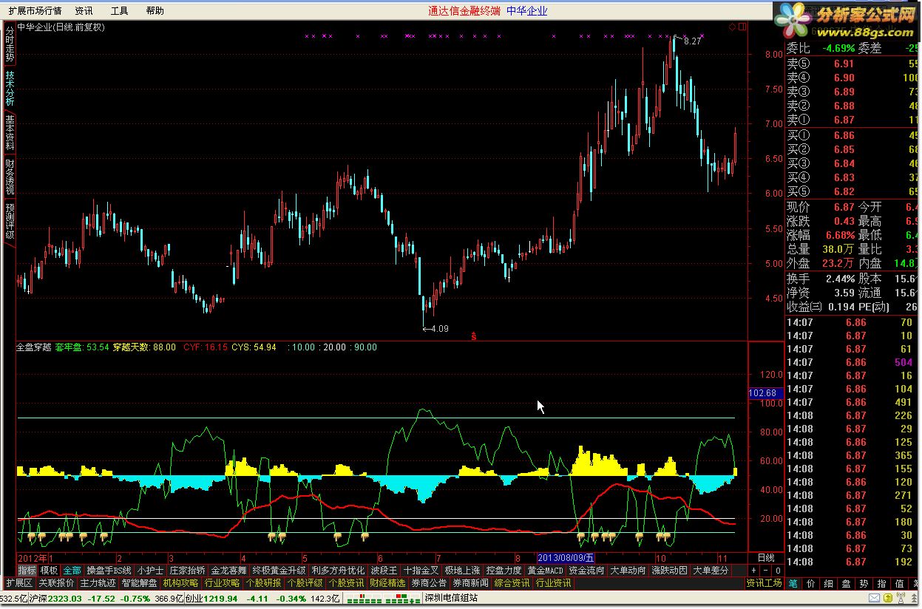
Task: Switch to 财务透视 side tab
Action: click(10, 177)
